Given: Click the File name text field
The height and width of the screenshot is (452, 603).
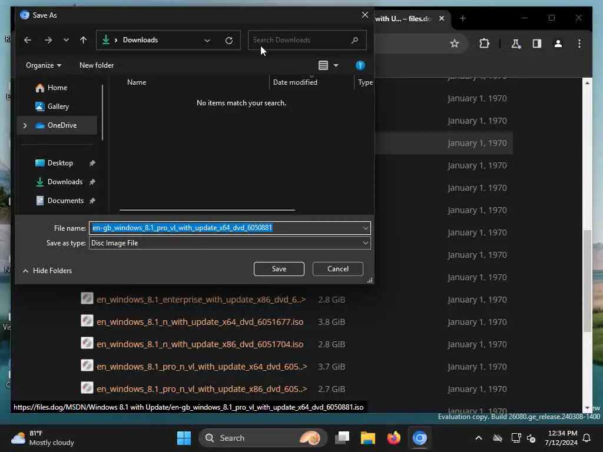Looking at the screenshot, I should [x=226, y=228].
